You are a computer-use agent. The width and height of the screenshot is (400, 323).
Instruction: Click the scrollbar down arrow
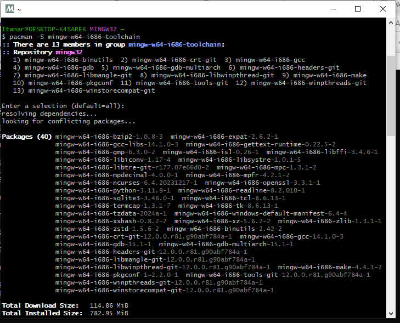[x=391, y=313]
